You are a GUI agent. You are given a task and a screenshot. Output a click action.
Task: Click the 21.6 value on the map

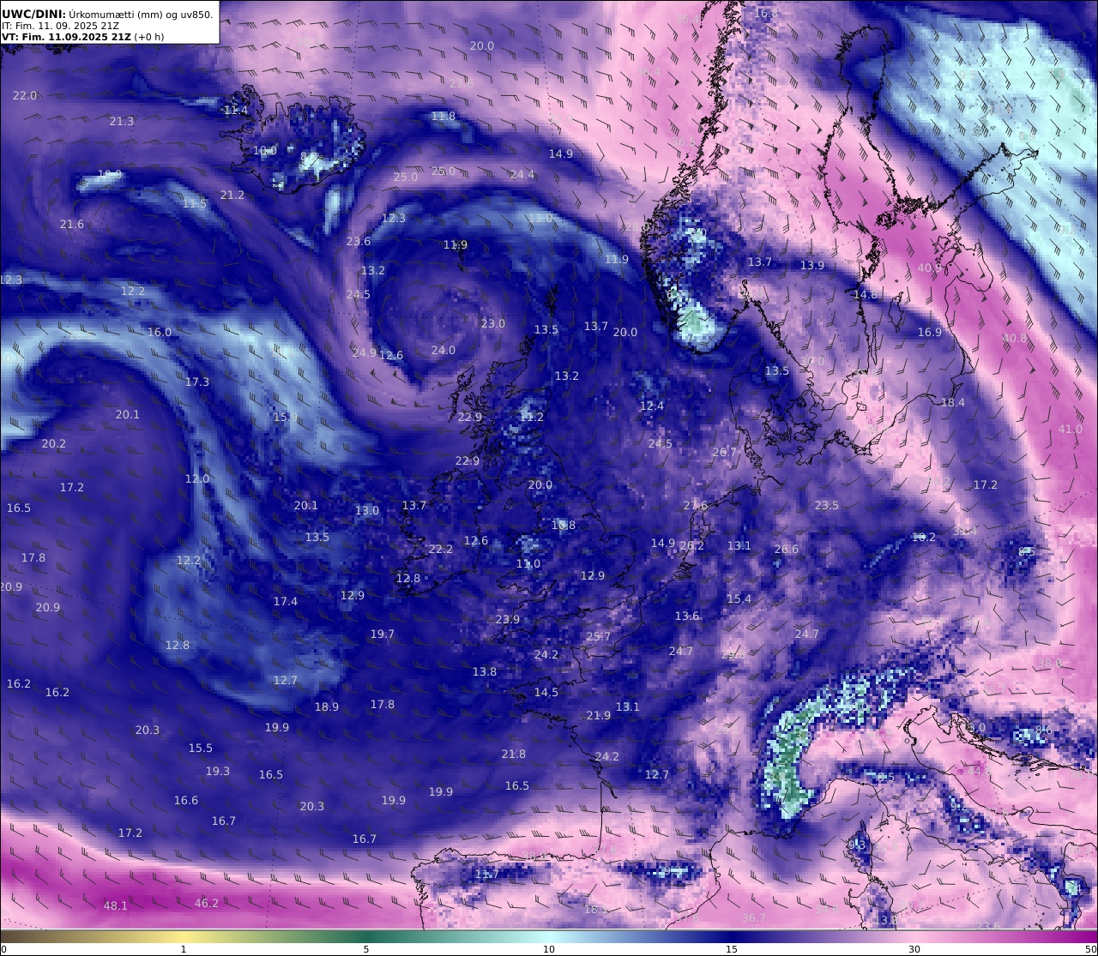(x=72, y=224)
